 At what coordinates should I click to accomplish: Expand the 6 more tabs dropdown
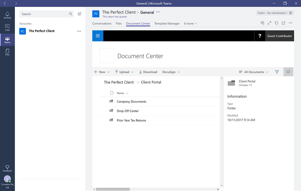[191, 23]
